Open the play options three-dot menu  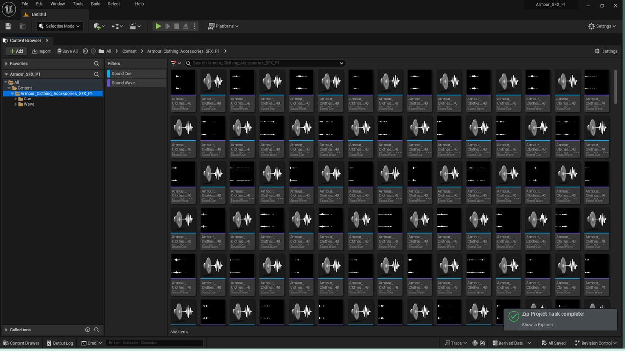click(x=195, y=26)
